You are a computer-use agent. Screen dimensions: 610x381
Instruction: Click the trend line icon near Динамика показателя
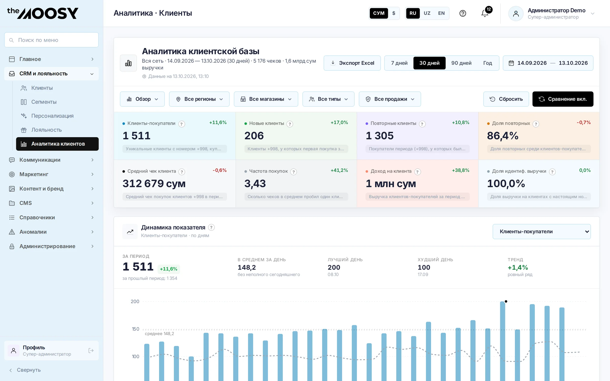tap(130, 231)
